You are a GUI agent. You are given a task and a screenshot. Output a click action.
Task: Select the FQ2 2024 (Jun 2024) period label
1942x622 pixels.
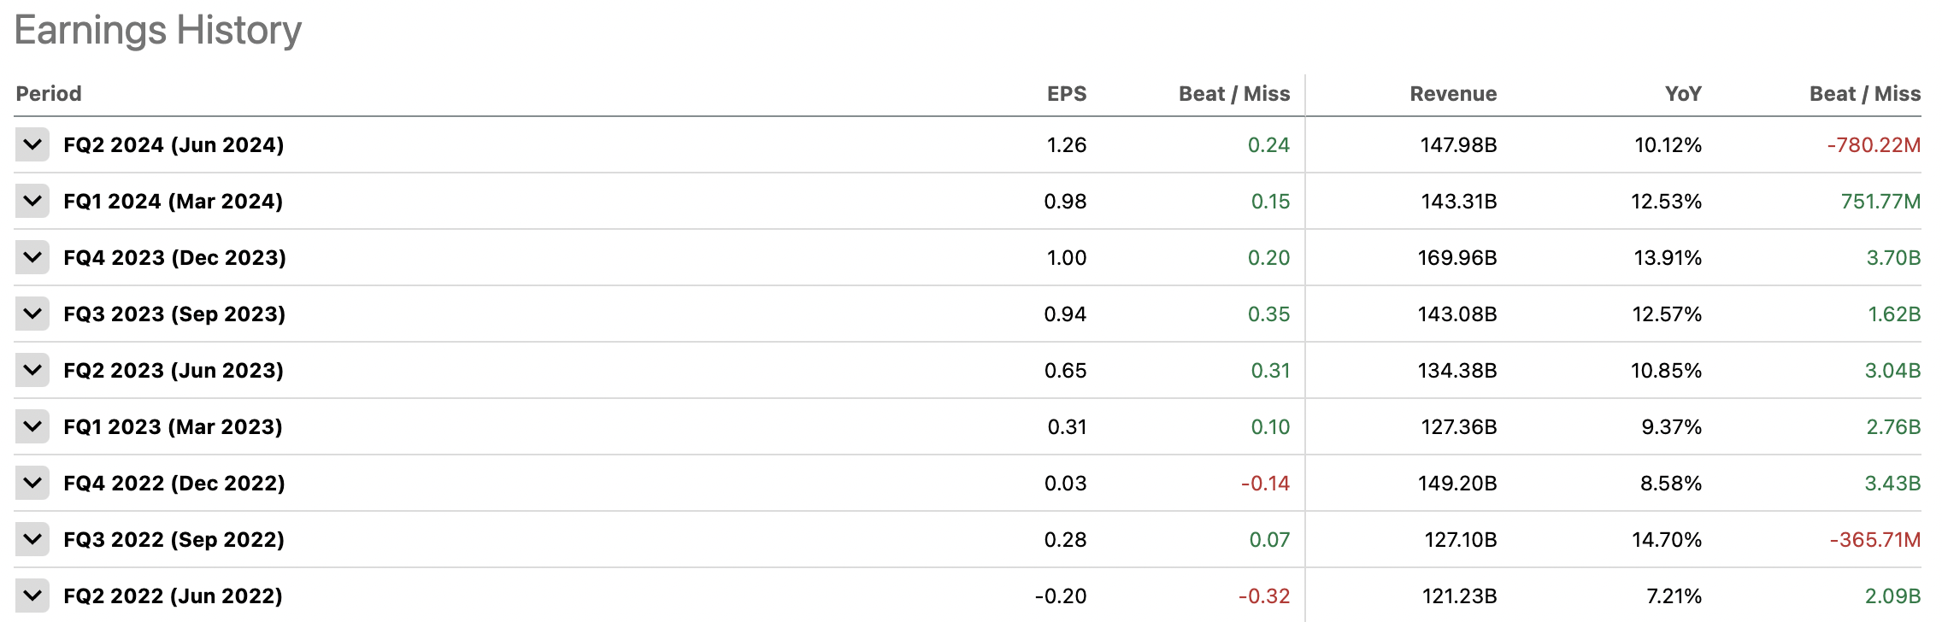tap(174, 145)
